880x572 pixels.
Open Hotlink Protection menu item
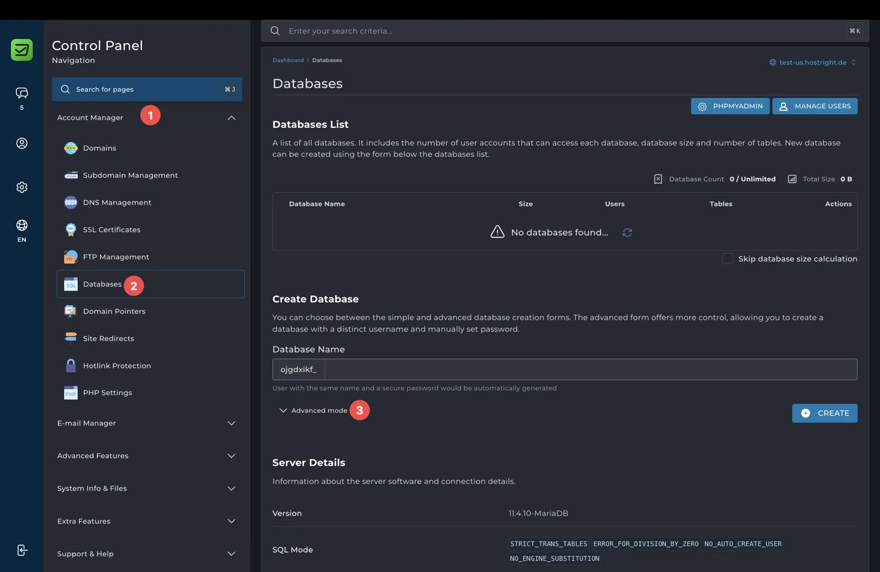pos(117,366)
